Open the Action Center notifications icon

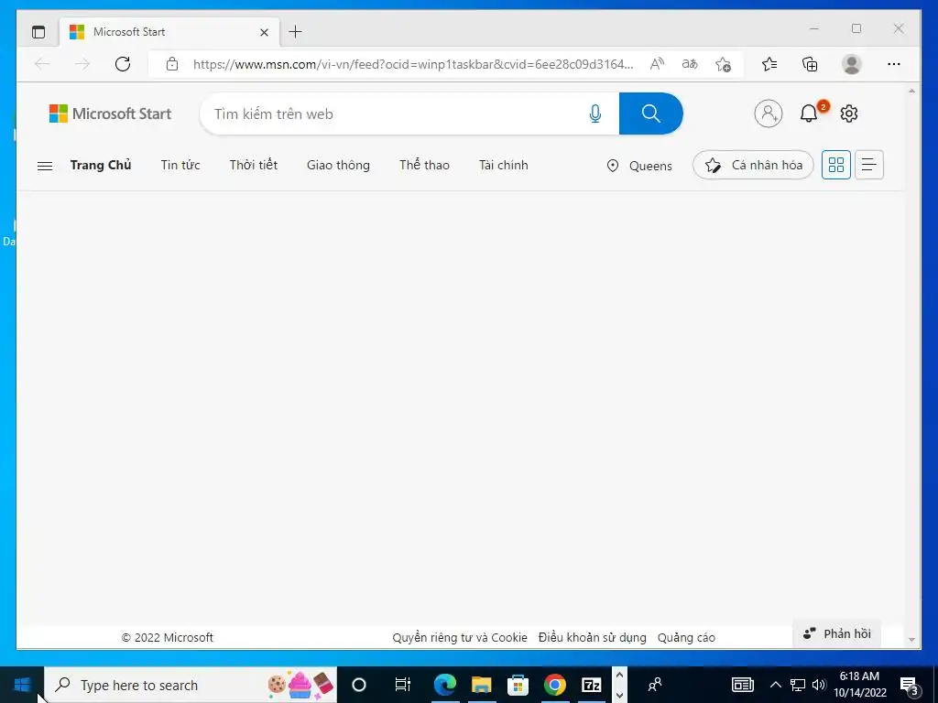click(x=910, y=685)
